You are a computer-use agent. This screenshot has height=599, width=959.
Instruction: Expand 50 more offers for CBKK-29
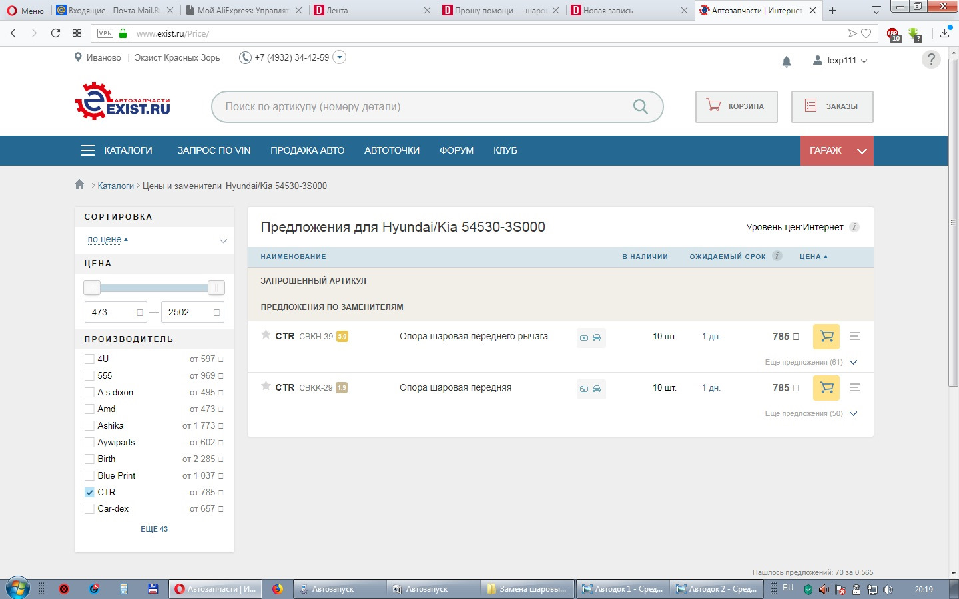pyautogui.click(x=811, y=413)
